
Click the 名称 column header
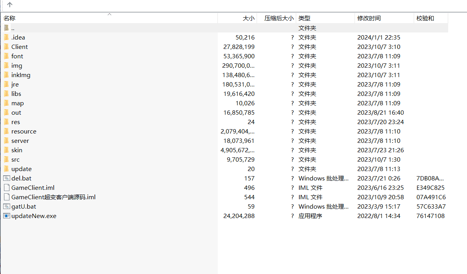tap(10, 18)
